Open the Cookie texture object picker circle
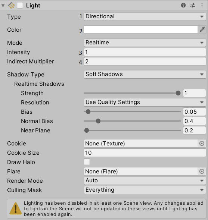 click(202, 144)
